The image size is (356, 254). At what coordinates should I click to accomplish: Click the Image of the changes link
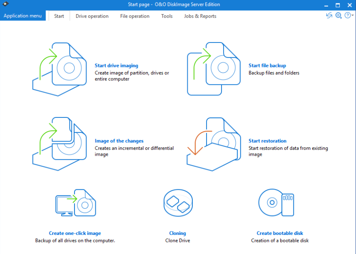pos(119,141)
